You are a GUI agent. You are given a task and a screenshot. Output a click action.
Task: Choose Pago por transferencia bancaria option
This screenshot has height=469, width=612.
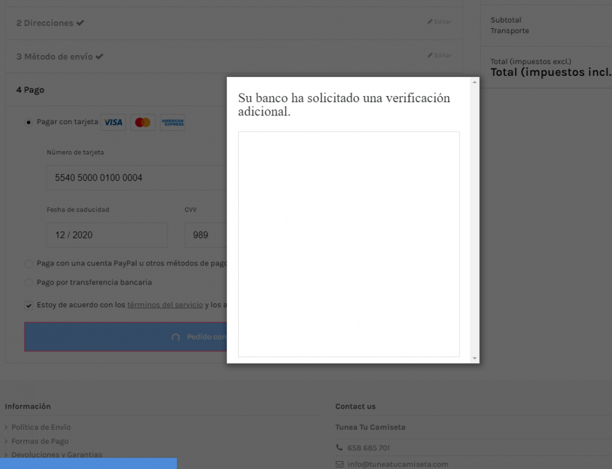pos(29,283)
